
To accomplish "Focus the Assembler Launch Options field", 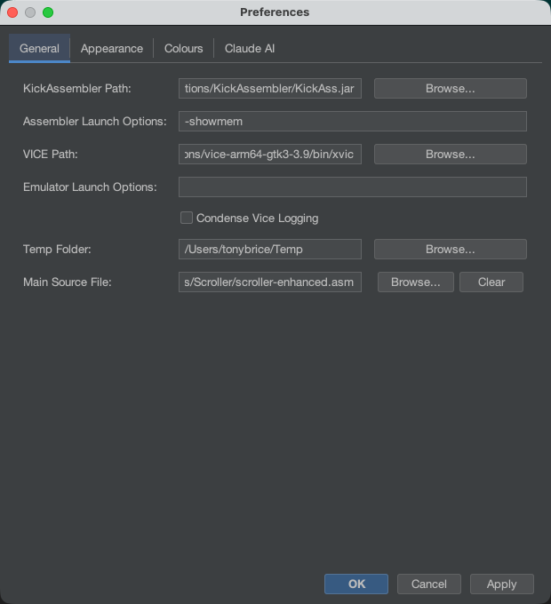I will point(352,122).
